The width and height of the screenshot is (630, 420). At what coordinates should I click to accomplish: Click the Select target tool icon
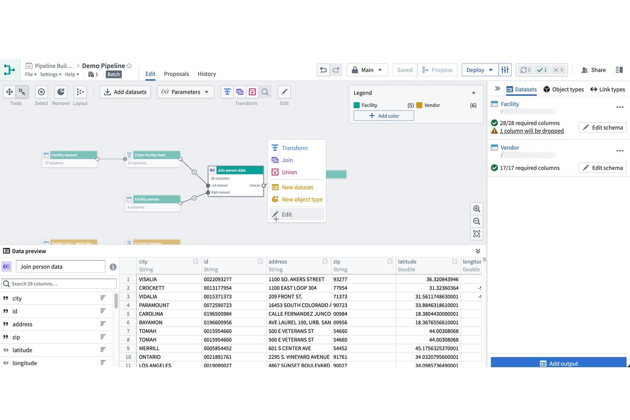[41, 92]
